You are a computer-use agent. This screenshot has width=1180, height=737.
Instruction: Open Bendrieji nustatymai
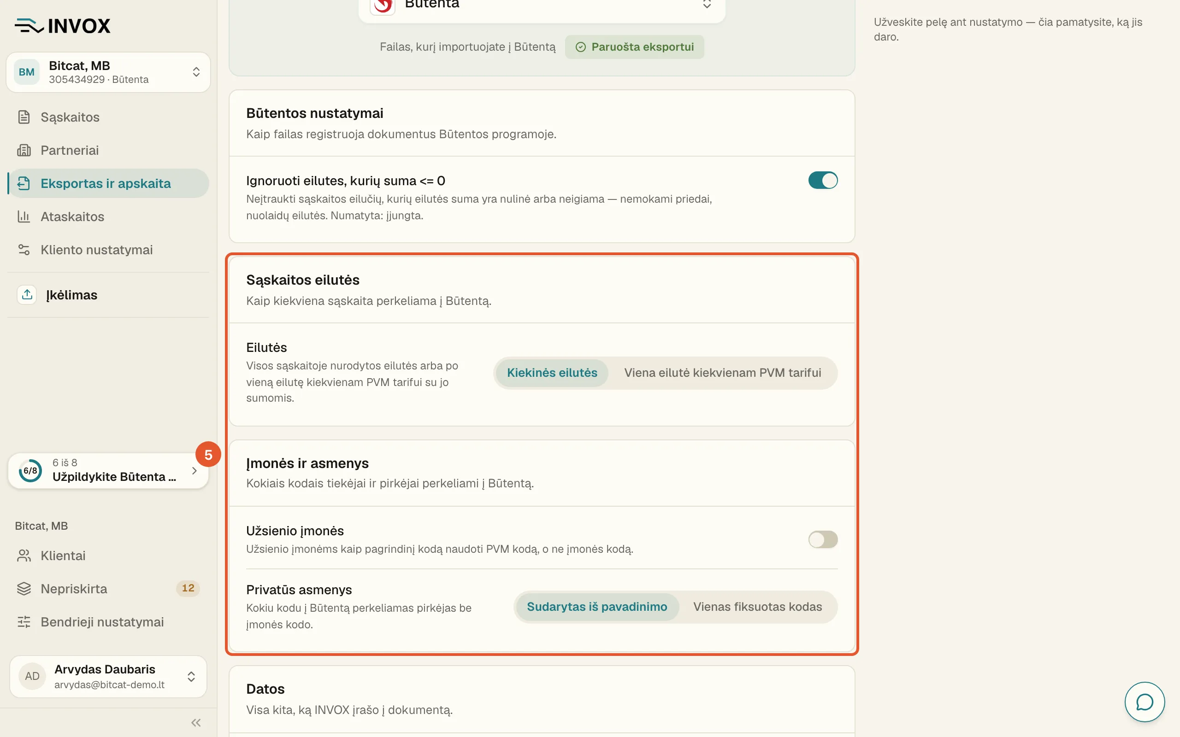(x=108, y=622)
